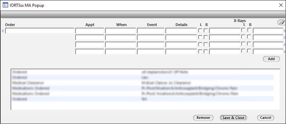Tick the second row X-Rays L checkbox
The width and height of the screenshot is (286, 124).
tap(244, 36)
